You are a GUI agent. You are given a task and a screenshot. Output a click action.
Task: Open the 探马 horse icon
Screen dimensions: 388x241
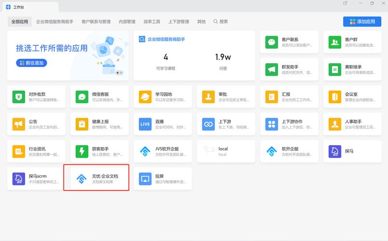[335, 151]
